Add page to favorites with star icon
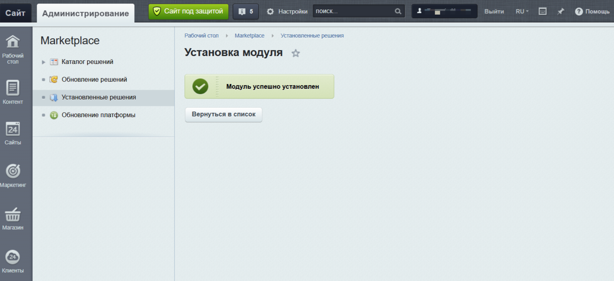The width and height of the screenshot is (614, 281). [296, 53]
